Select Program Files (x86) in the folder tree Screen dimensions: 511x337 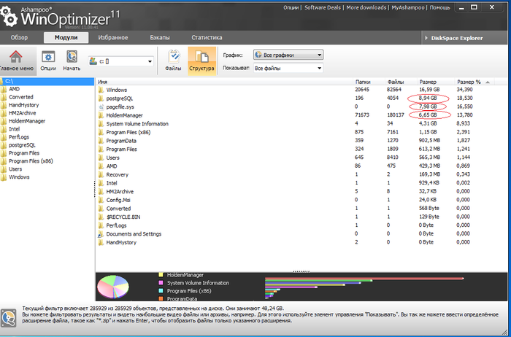pyautogui.click(x=31, y=161)
